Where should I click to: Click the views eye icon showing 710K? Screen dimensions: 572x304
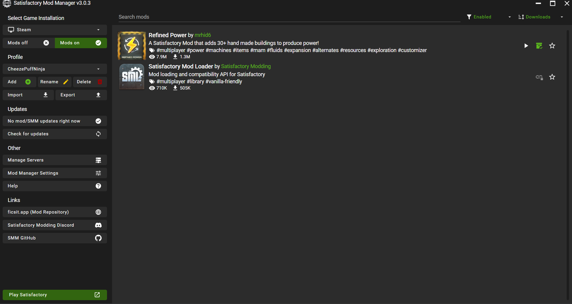coord(152,88)
